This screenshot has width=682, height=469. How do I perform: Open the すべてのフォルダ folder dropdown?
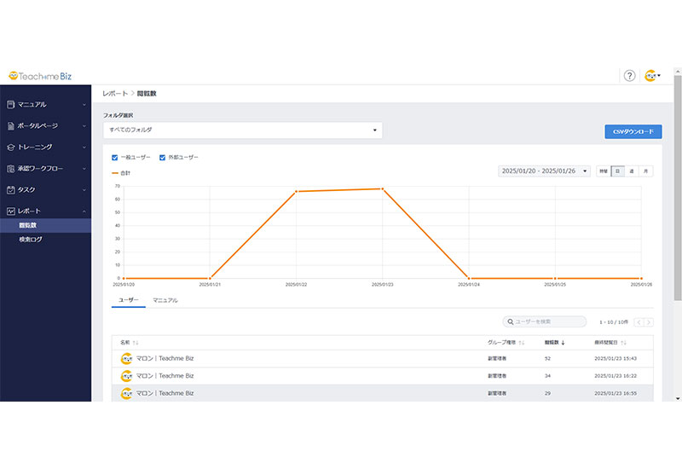(x=242, y=130)
